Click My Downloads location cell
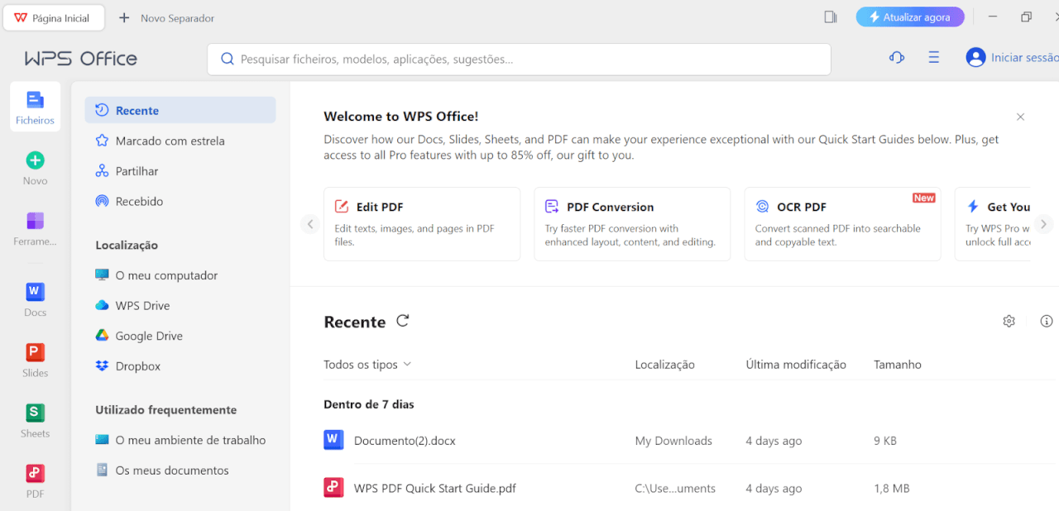This screenshot has width=1059, height=511. pyautogui.click(x=673, y=441)
